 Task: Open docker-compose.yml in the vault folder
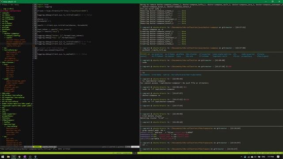(x=16, y=42)
